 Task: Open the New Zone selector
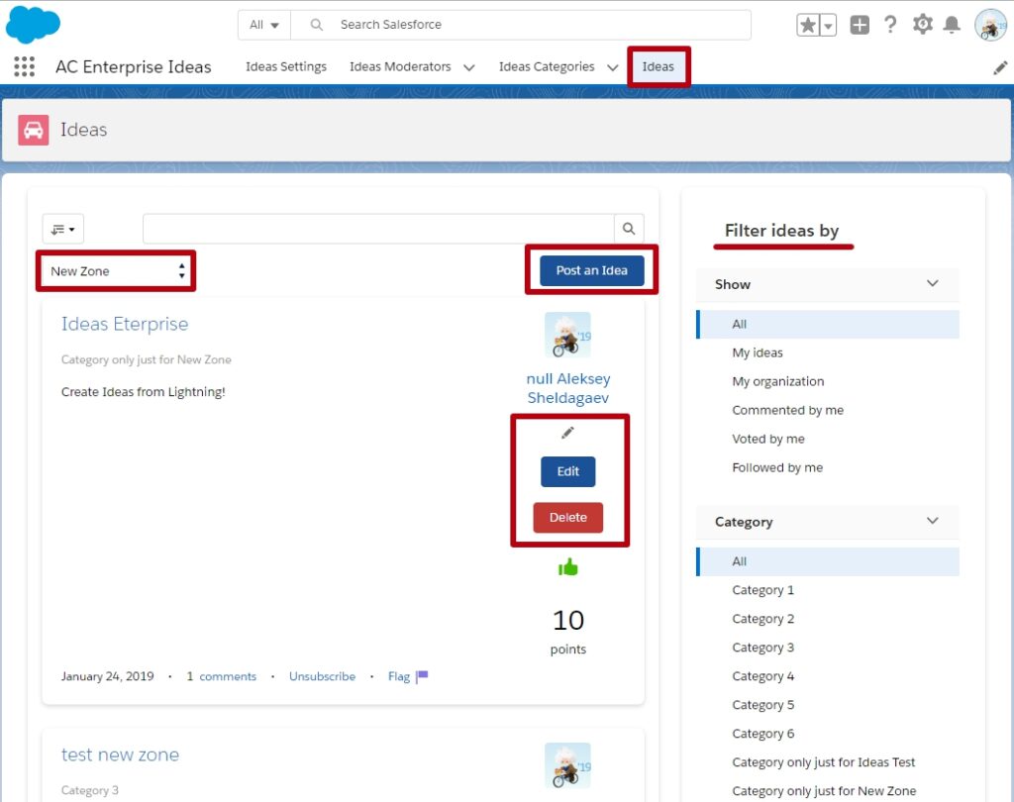click(x=116, y=271)
